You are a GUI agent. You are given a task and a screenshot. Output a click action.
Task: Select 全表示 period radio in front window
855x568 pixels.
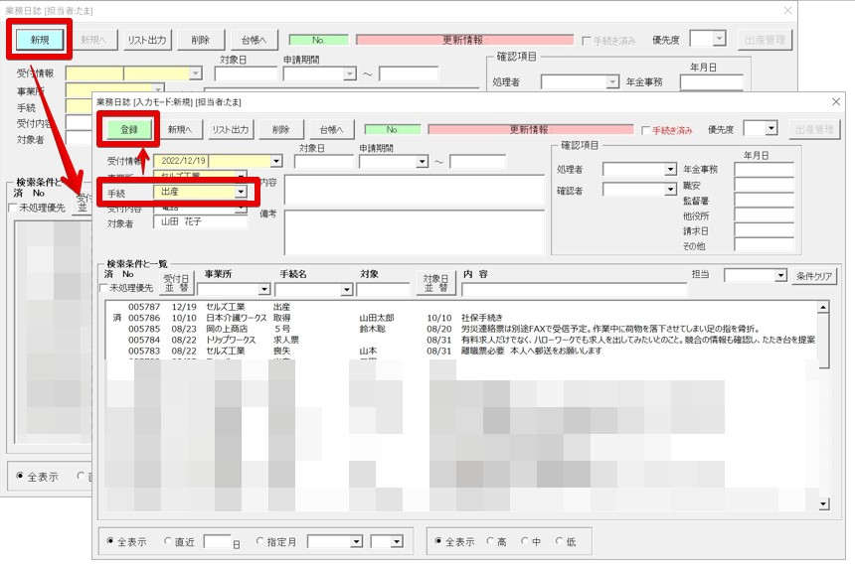110,541
